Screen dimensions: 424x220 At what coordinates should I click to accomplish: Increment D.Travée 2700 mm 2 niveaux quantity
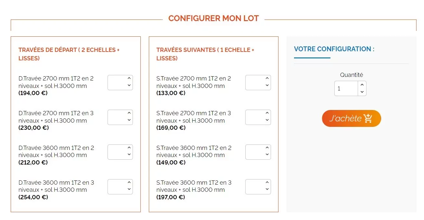[129, 78]
